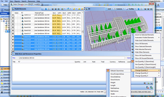Click the eye icon in the properties bottom toolbar
This screenshot has width=164, height=97.
tap(145, 83)
